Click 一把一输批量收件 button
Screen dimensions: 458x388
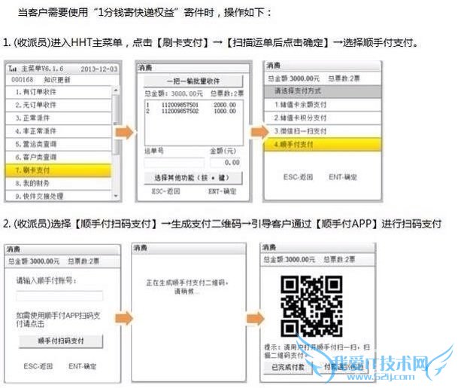pyautogui.click(x=193, y=81)
